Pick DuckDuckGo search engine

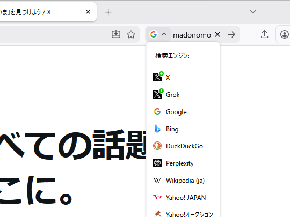[x=183, y=146]
